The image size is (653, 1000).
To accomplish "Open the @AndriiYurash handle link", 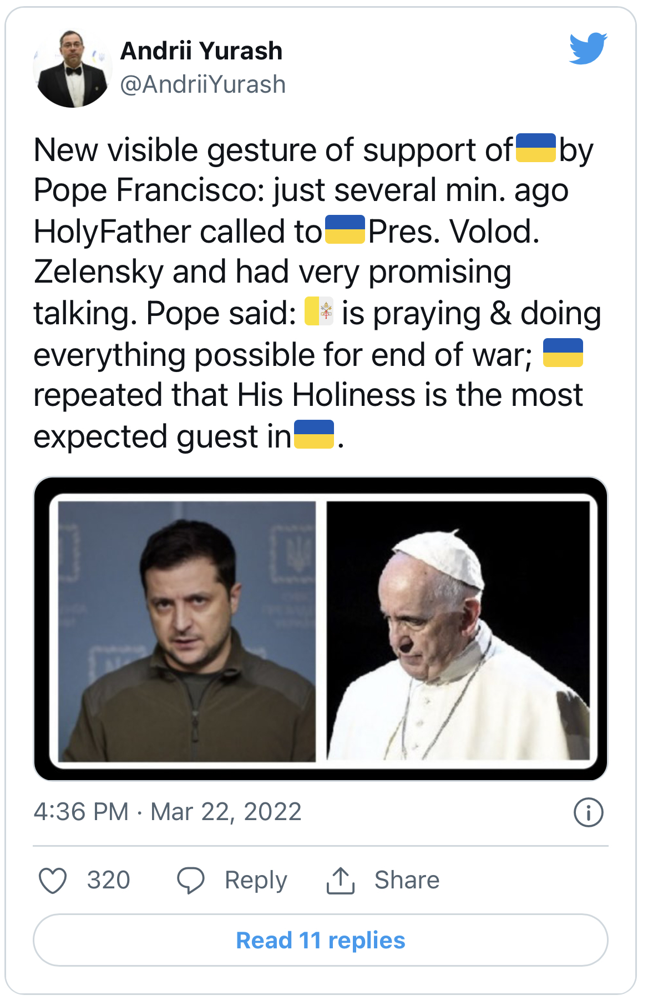I will [203, 84].
